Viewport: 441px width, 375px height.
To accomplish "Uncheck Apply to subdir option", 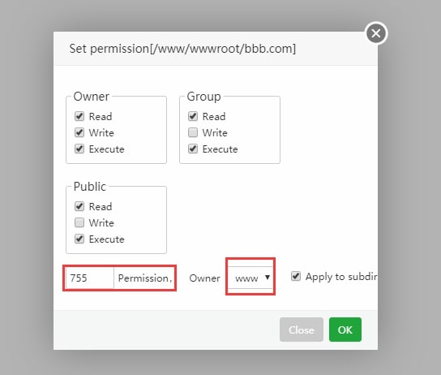I will (296, 276).
